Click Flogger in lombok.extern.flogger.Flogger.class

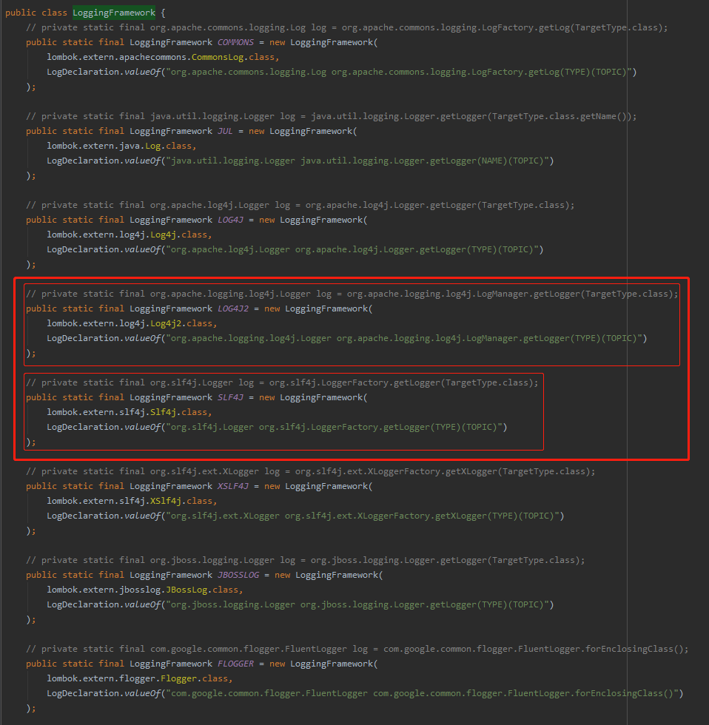pos(178,678)
